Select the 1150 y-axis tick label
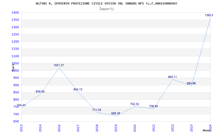Screen dimensions: 213x133 point(15,49)
